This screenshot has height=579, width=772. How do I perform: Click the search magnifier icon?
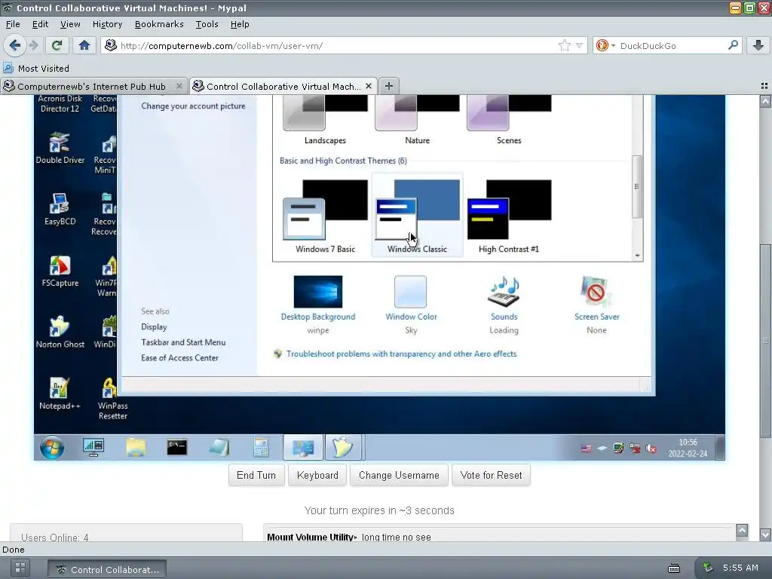click(733, 45)
